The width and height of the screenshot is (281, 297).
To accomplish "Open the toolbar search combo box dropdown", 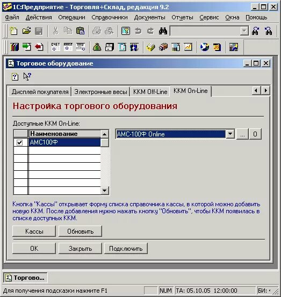I will pos(244,31).
